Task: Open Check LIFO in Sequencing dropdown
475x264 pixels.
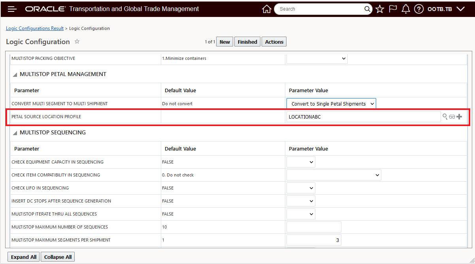Action: coord(301,188)
